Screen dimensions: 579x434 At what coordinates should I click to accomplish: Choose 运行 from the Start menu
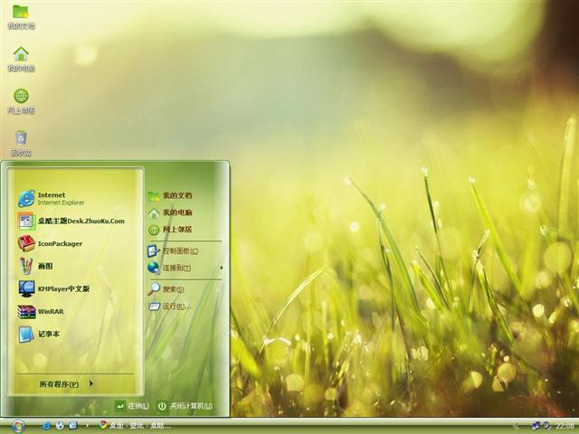[172, 307]
